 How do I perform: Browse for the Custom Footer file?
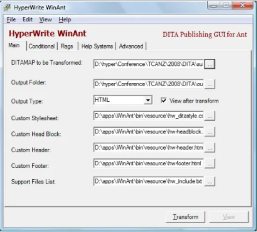coord(210,164)
